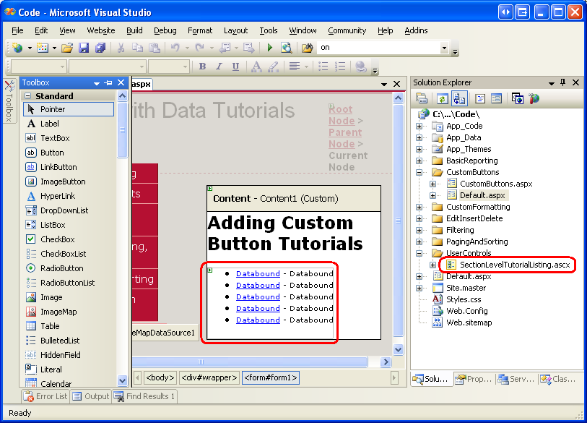The height and width of the screenshot is (423, 587).
Task: Collapse the CustomButtons folder
Action: click(x=419, y=172)
